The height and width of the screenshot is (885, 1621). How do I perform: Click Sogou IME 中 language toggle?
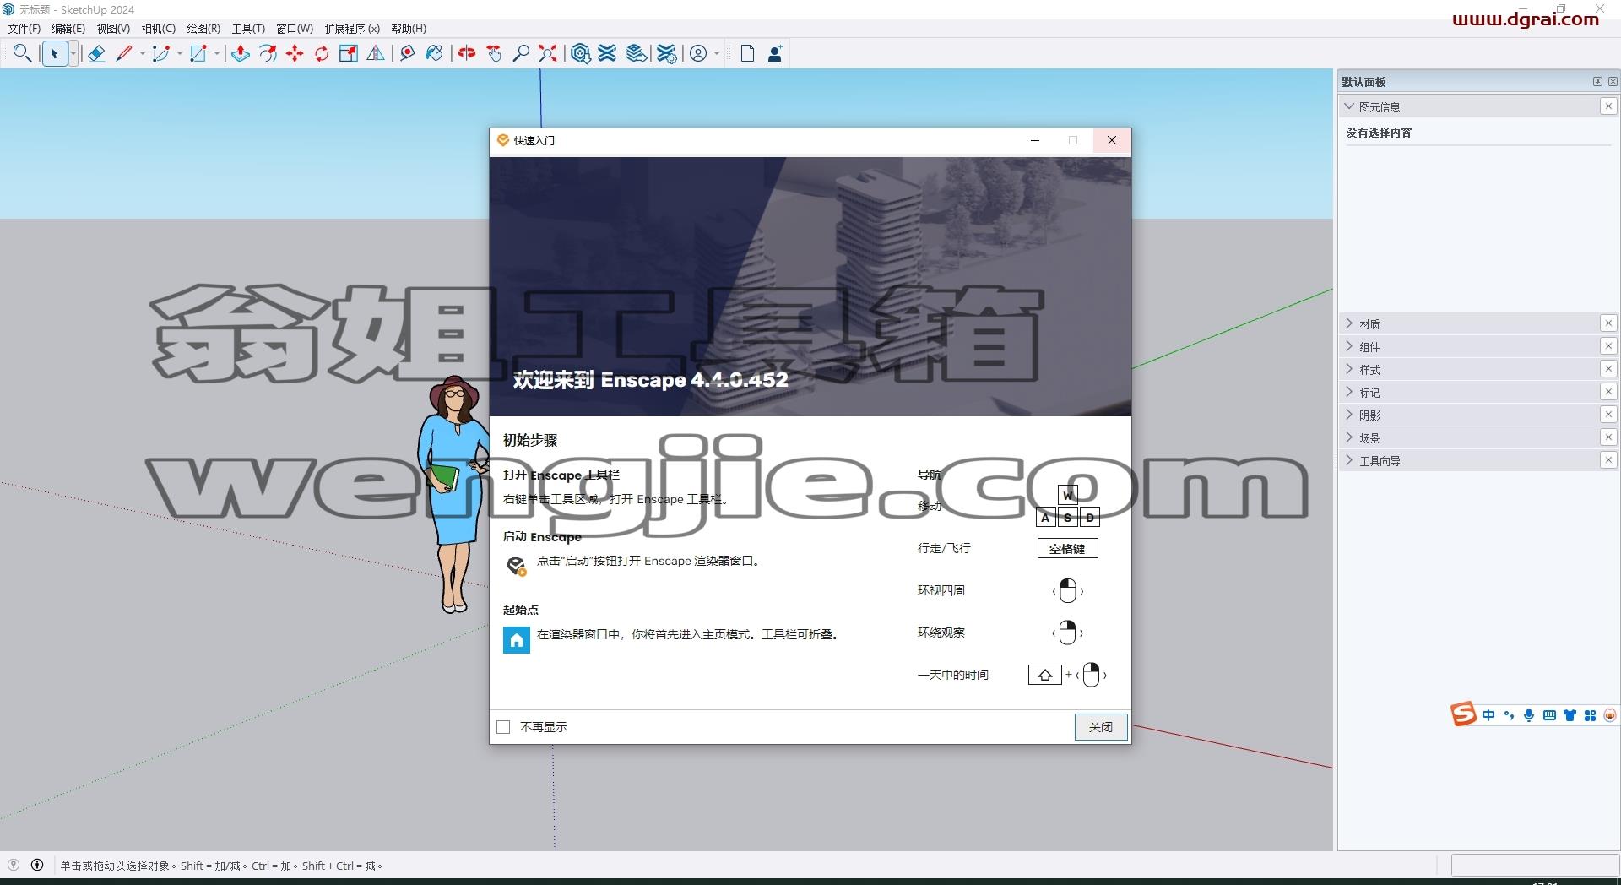pyautogui.click(x=1488, y=715)
